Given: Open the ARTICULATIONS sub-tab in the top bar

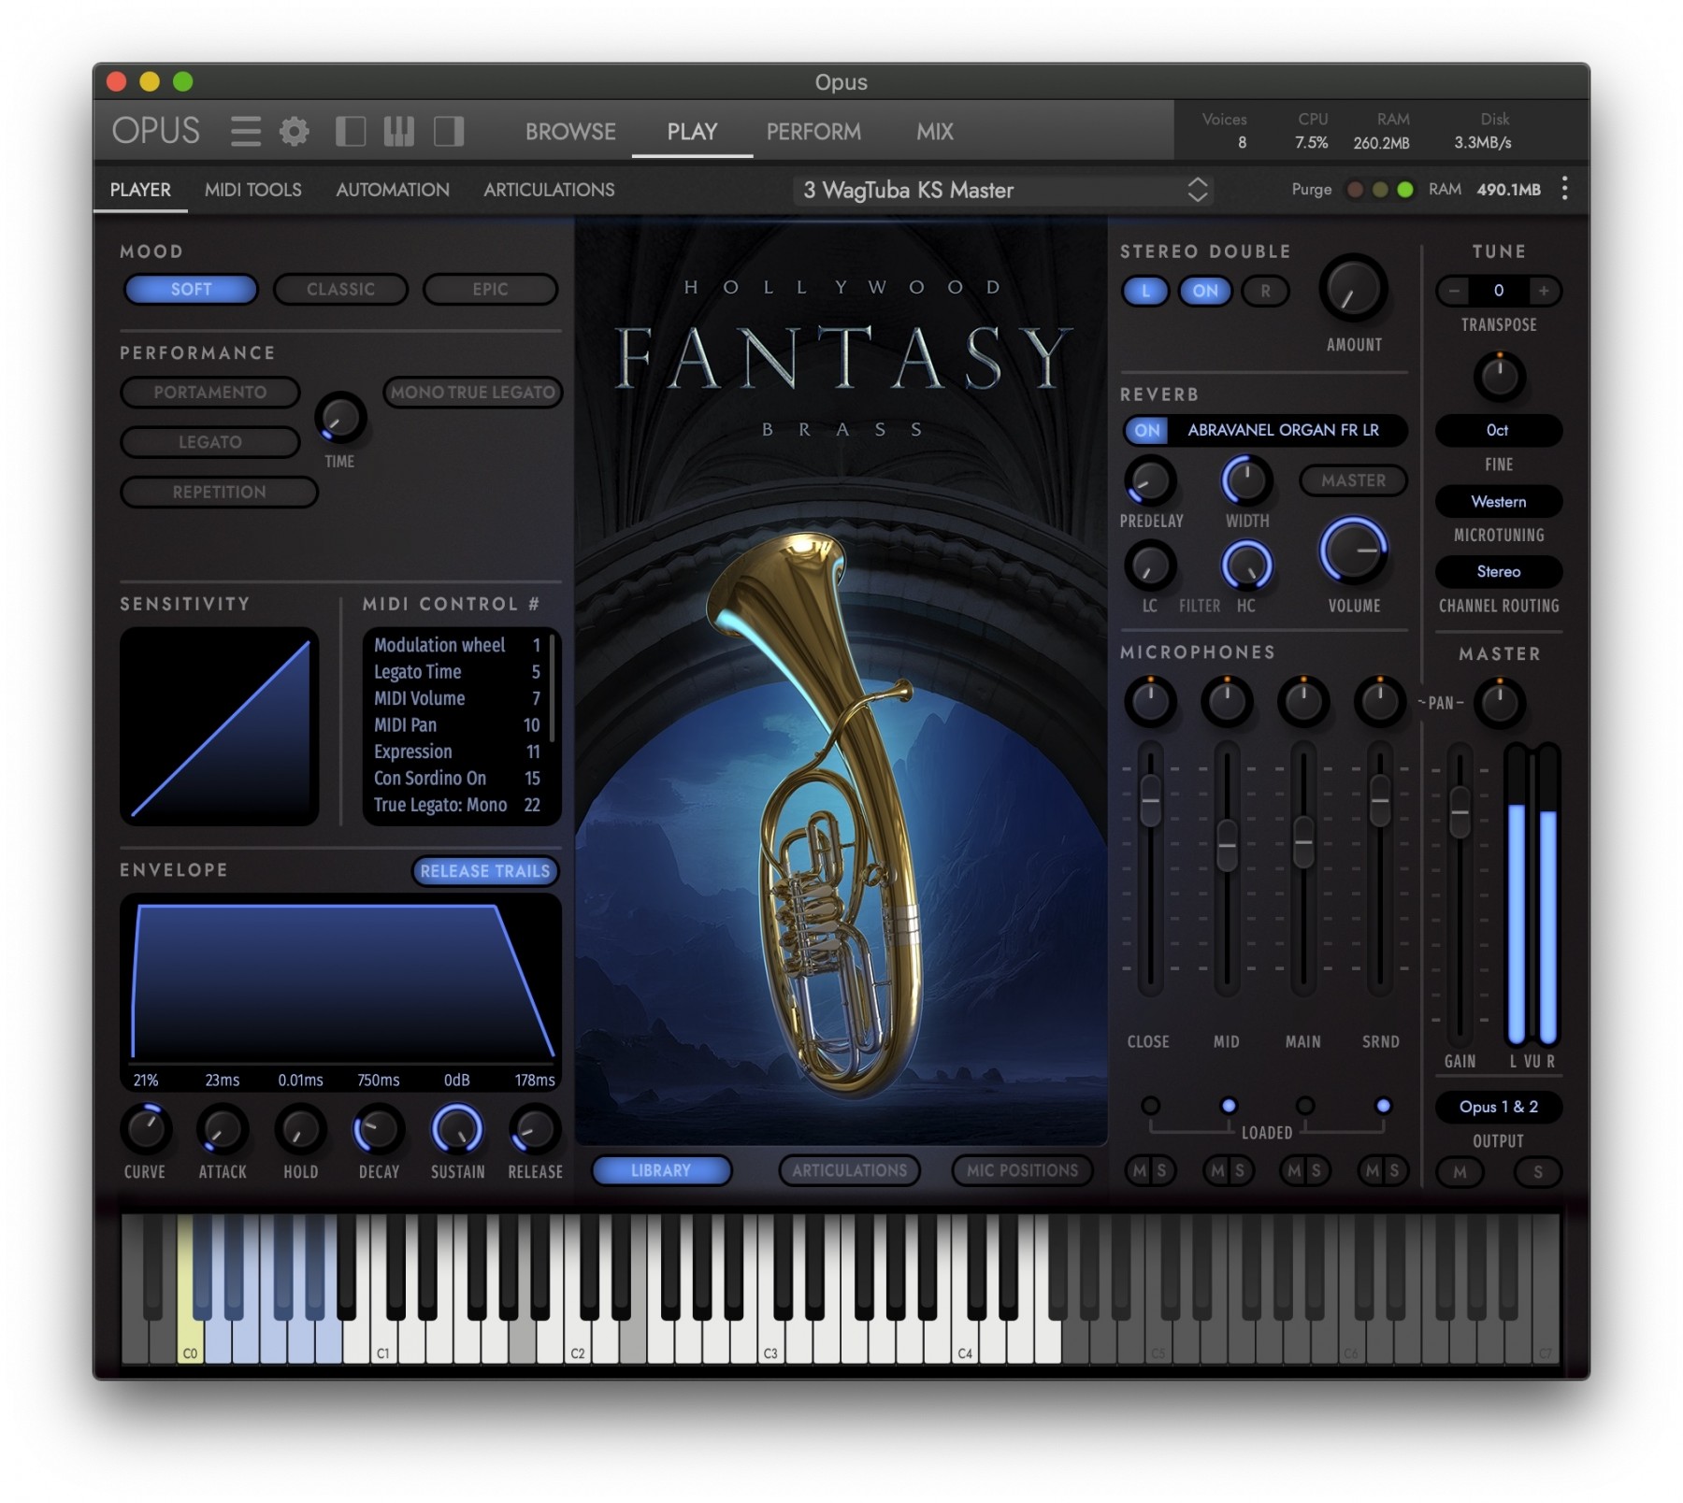Looking at the screenshot, I should point(549,190).
